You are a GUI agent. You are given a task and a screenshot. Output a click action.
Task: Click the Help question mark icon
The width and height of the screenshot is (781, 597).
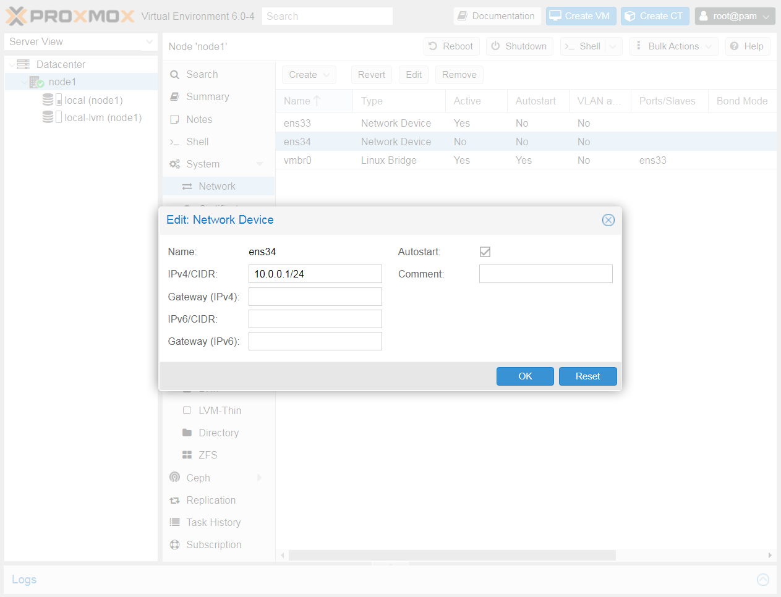click(x=734, y=46)
